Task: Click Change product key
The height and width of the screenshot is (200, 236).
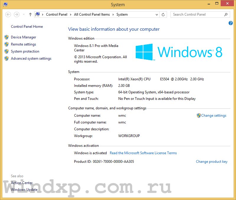Action: coord(212,162)
